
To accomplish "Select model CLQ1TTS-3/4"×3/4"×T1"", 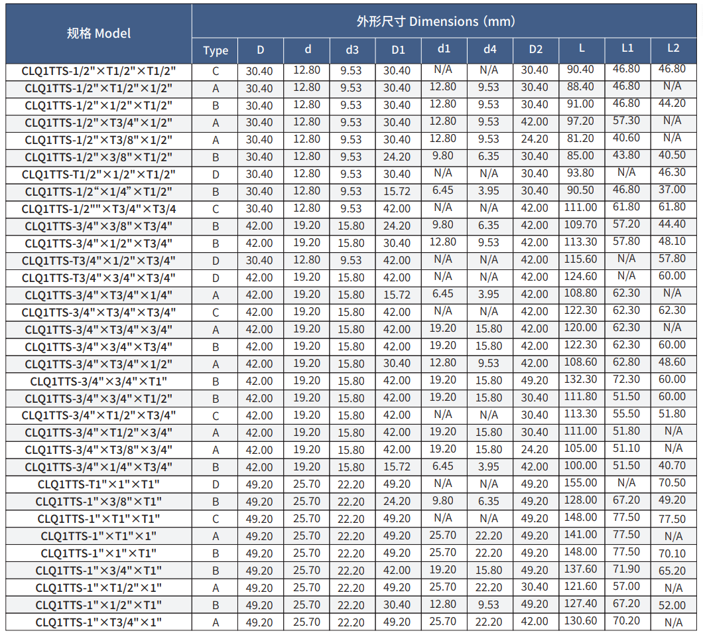I will [x=99, y=382].
